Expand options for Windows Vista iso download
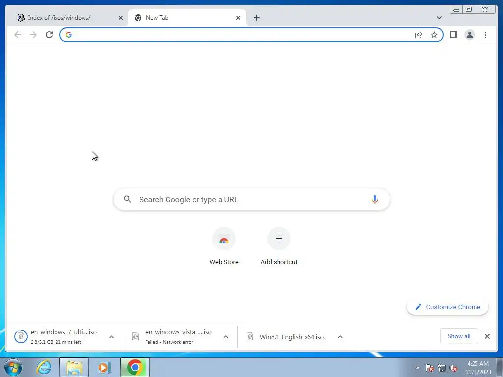Screen dimensions: 503x377 226,337
